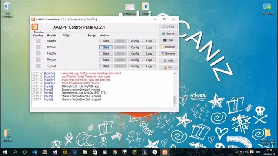Launch Visual Studio purple icon in taskbar
Viewport: 278px width, 156px height.
point(55,152)
